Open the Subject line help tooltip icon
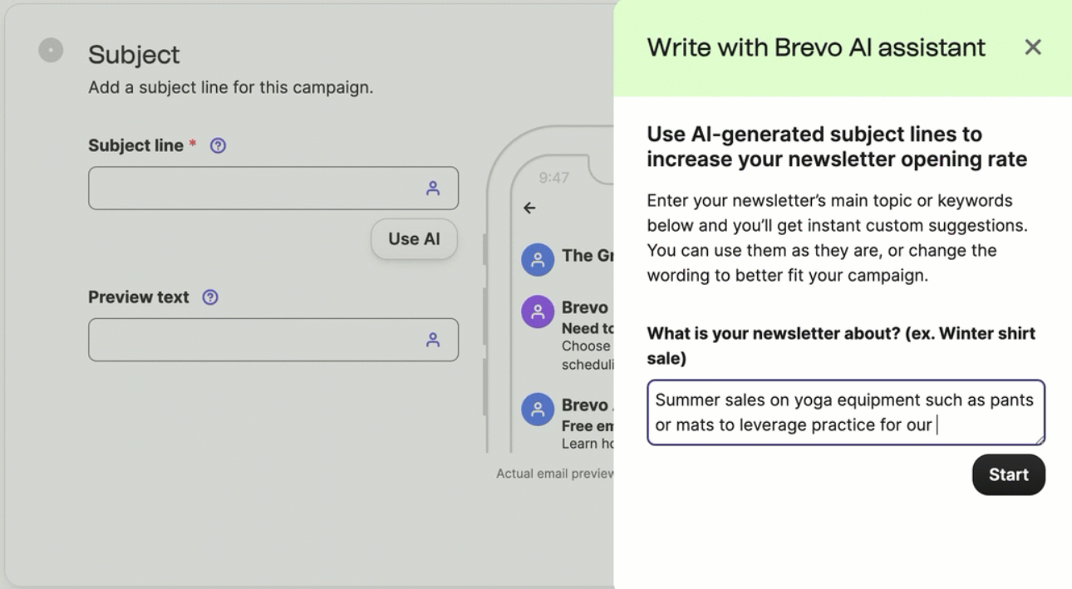This screenshot has width=1072, height=589. [218, 145]
